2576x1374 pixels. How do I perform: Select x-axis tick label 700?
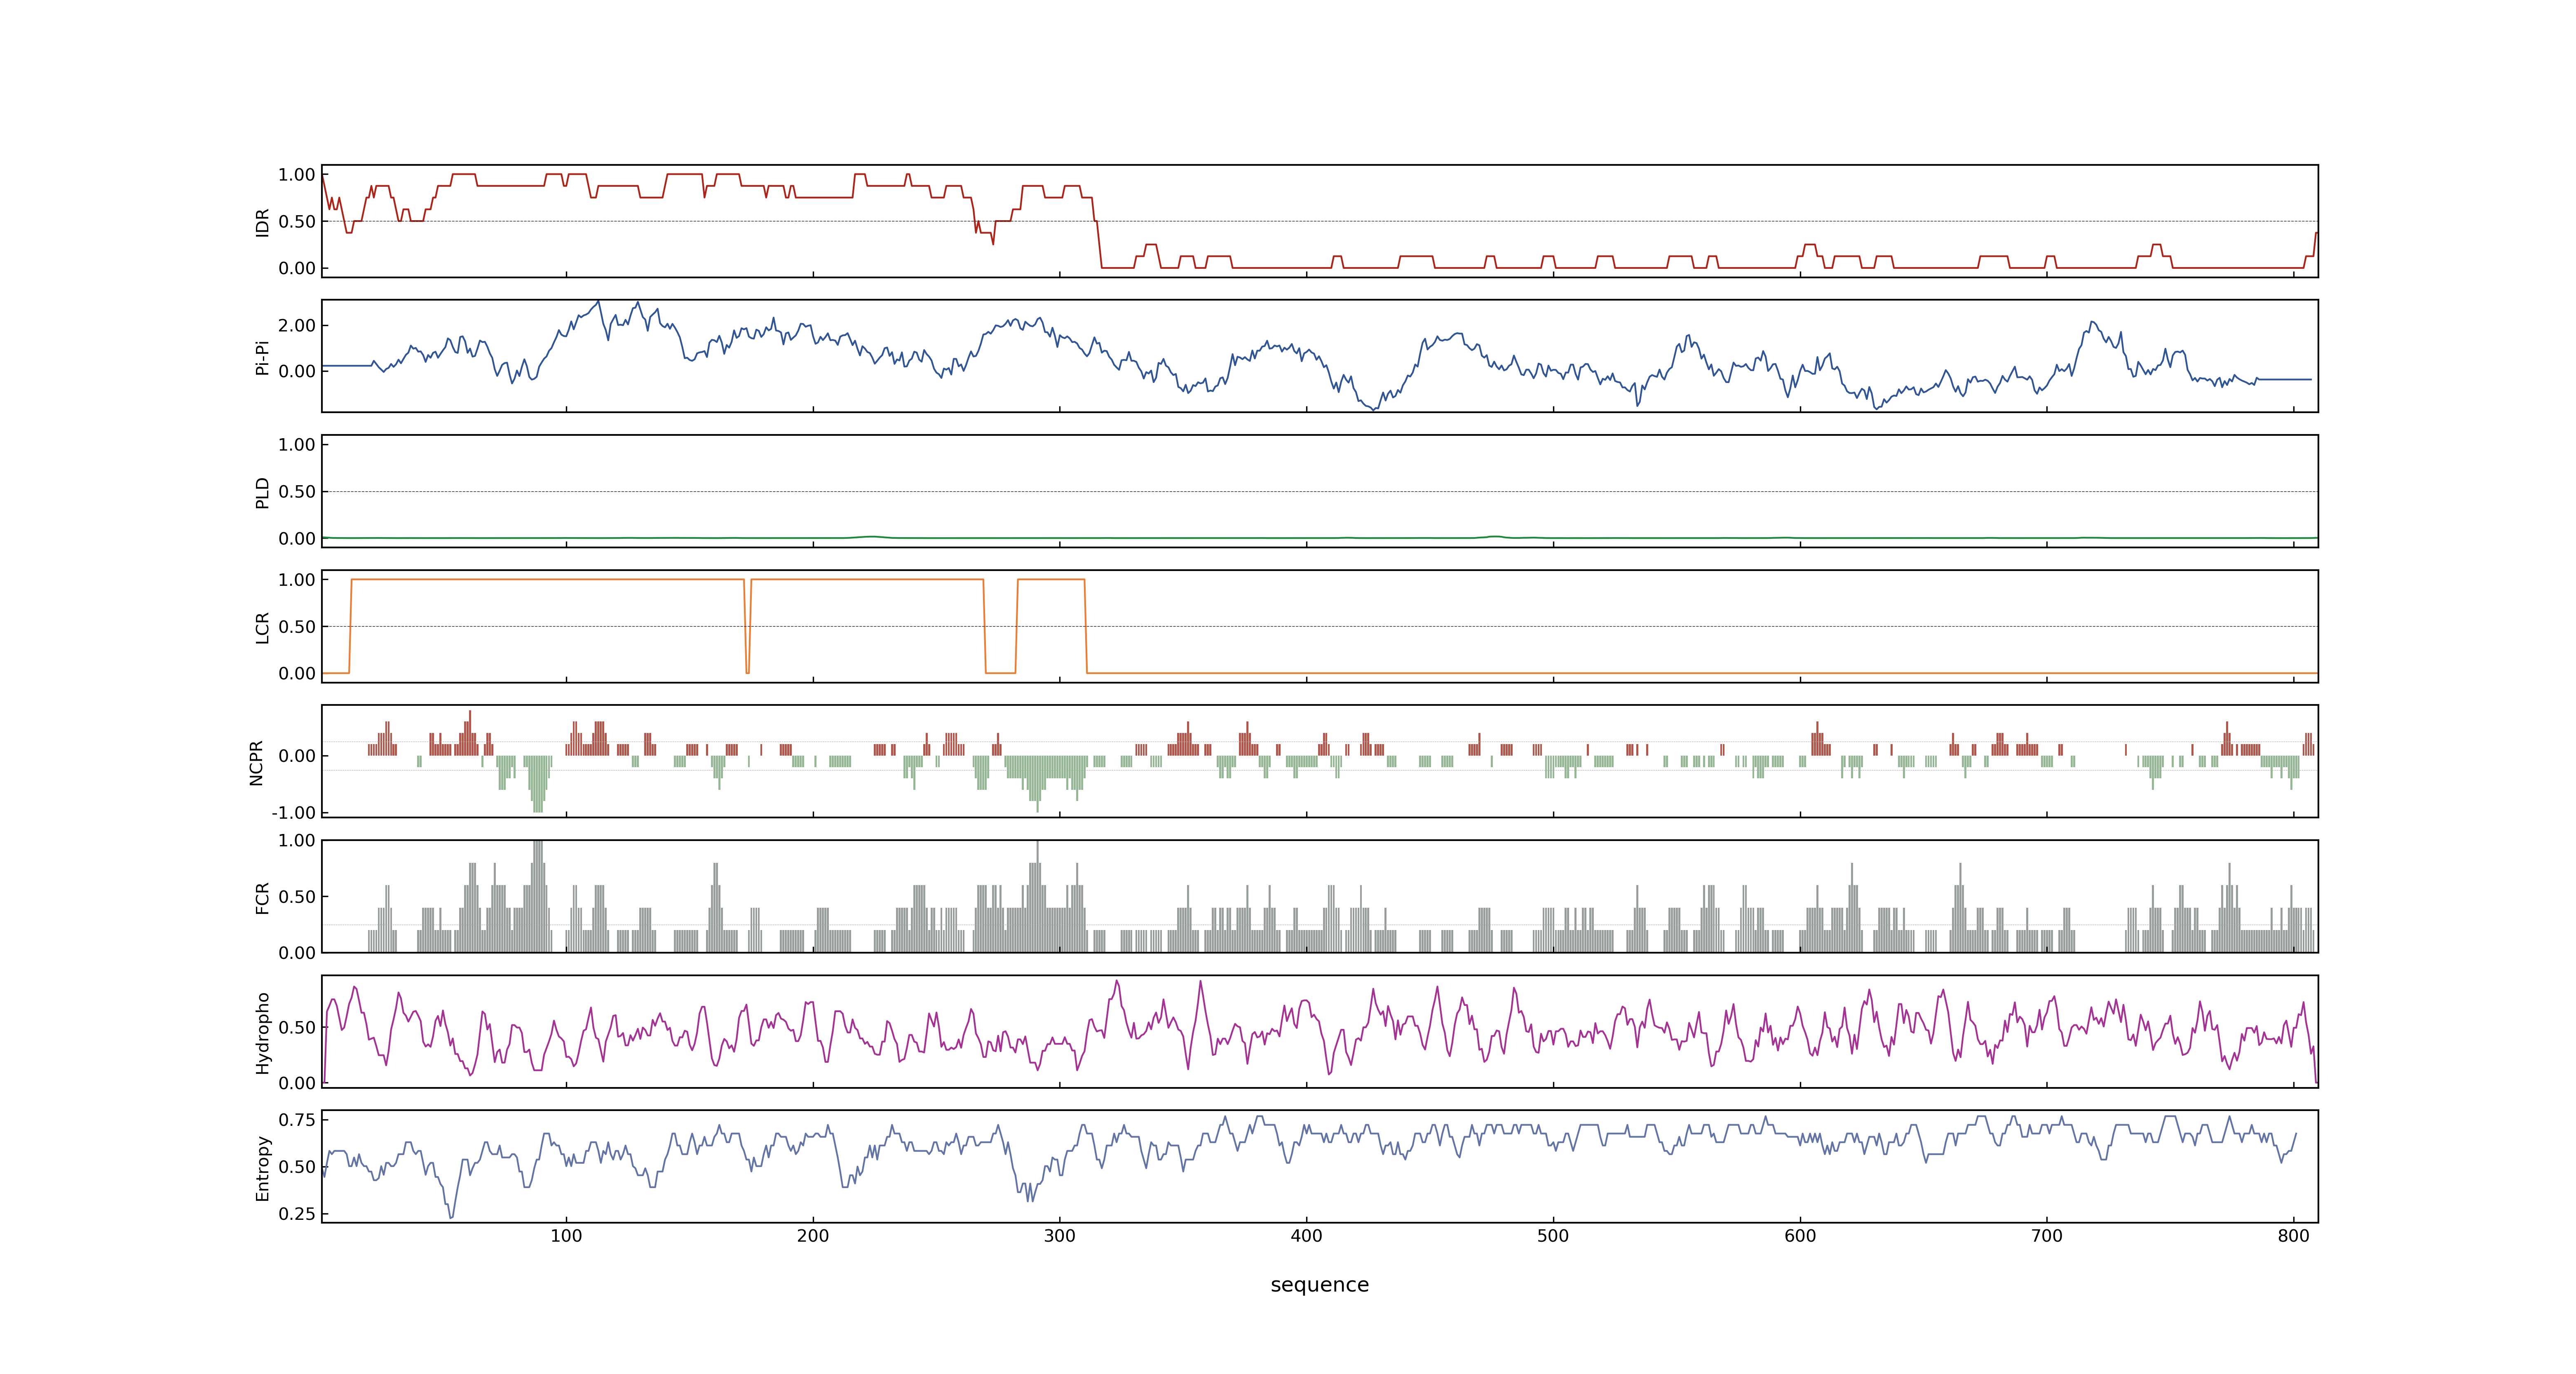point(2047,1236)
